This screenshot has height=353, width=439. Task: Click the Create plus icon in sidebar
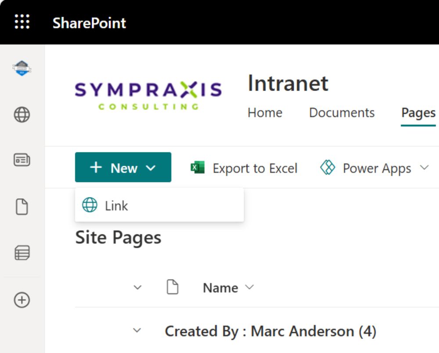point(22,300)
